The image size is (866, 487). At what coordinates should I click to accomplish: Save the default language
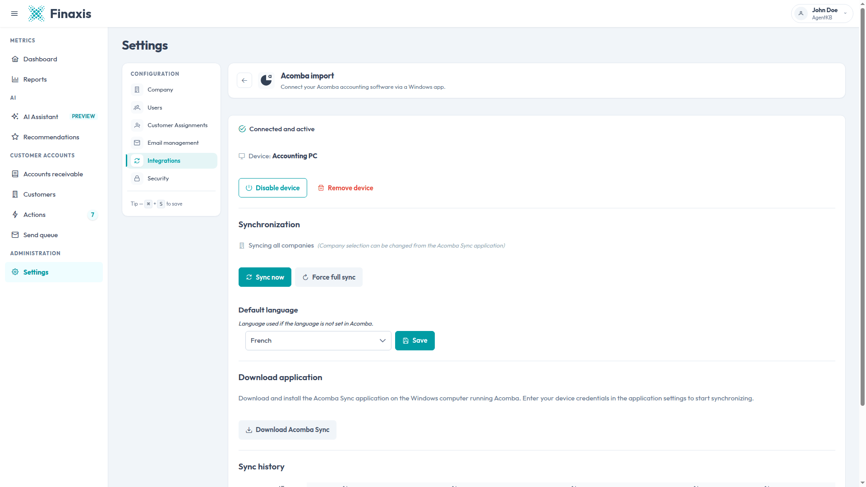pyautogui.click(x=415, y=341)
